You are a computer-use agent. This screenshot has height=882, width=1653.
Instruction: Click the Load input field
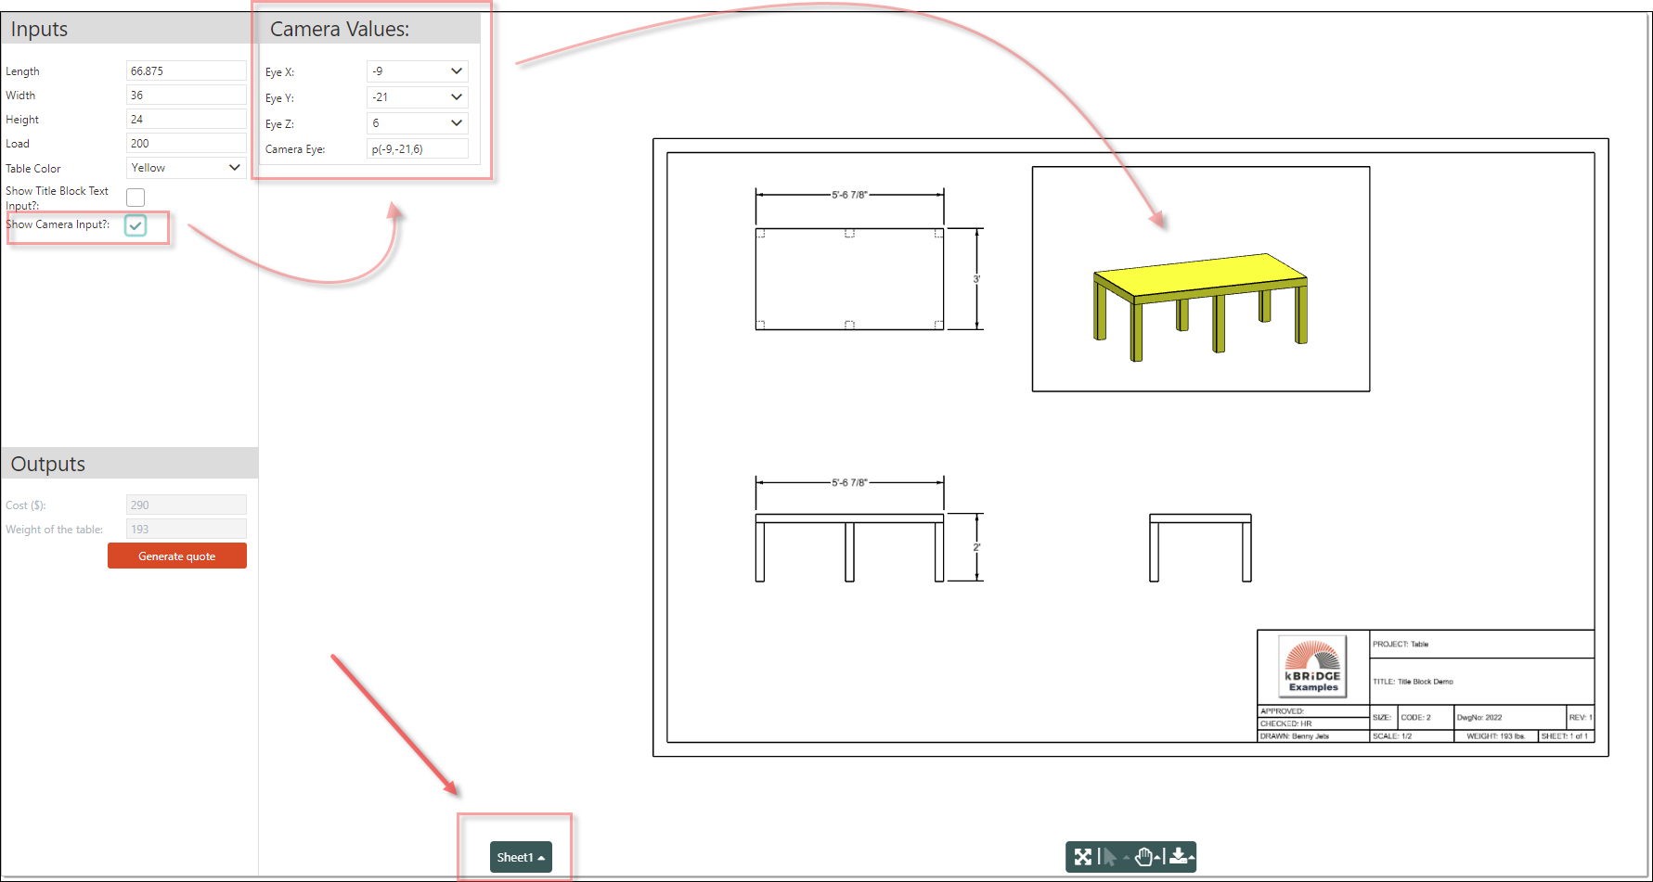point(186,143)
